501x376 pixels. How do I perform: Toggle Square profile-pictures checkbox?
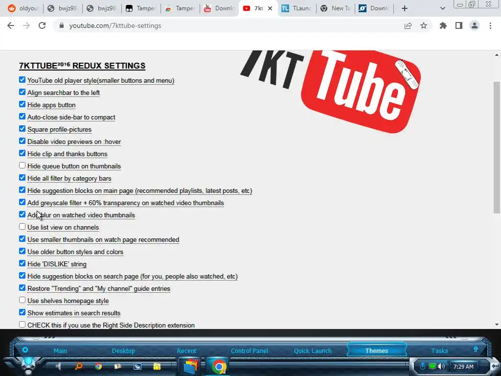click(22, 129)
